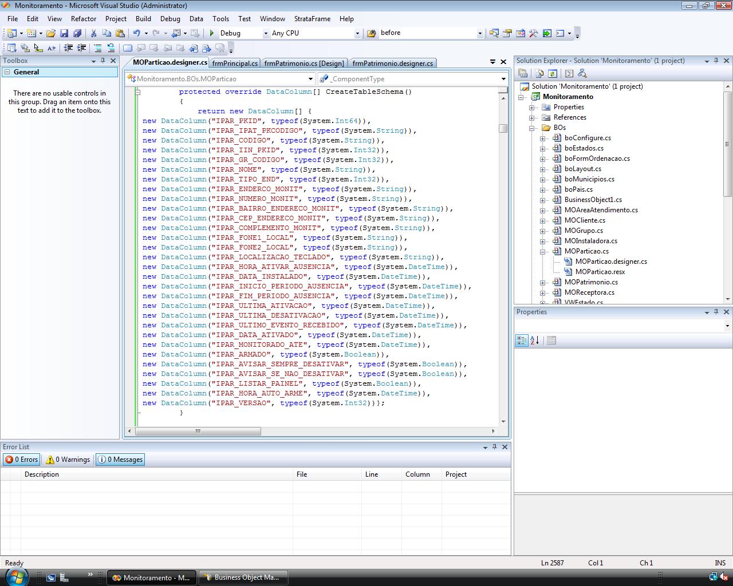The width and height of the screenshot is (733, 586).
Task: Open Business Object Mapper from the taskbar
Action: click(x=243, y=577)
